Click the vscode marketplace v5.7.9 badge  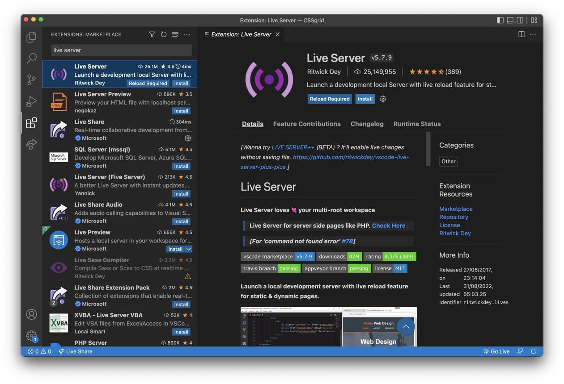278,256
